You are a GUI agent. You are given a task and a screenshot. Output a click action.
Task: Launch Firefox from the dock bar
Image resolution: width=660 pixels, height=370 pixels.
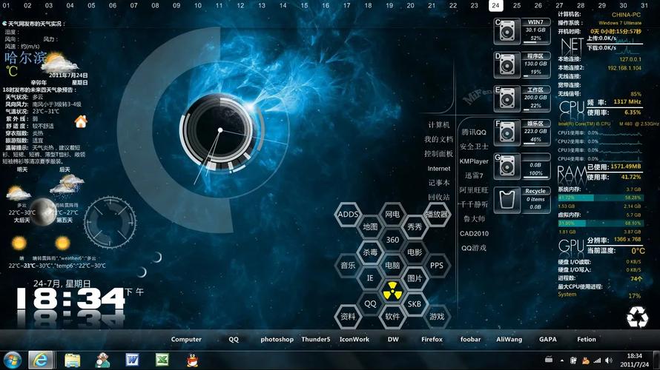(432, 340)
